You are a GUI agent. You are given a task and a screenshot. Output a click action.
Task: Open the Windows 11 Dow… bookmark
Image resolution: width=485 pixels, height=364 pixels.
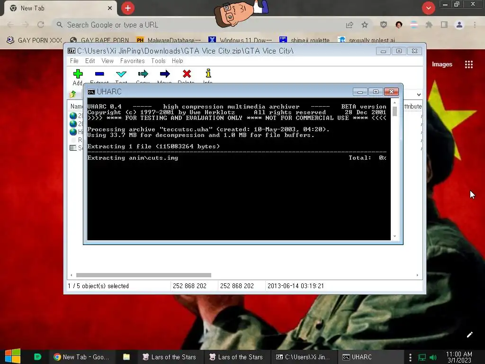point(240,40)
